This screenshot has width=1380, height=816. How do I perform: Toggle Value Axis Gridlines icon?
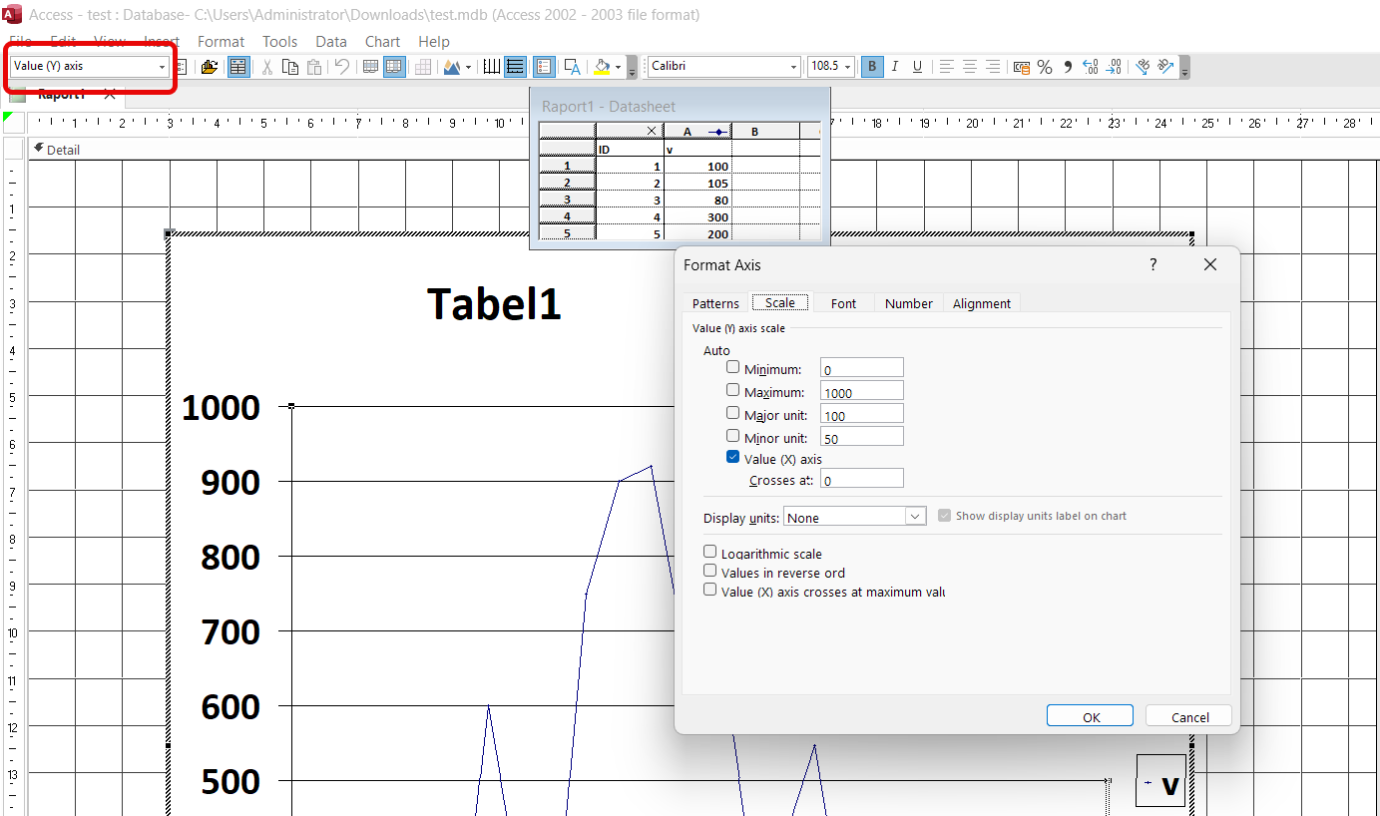pos(515,67)
